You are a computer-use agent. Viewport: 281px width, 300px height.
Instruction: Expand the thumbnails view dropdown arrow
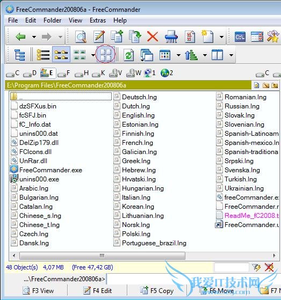93,55
